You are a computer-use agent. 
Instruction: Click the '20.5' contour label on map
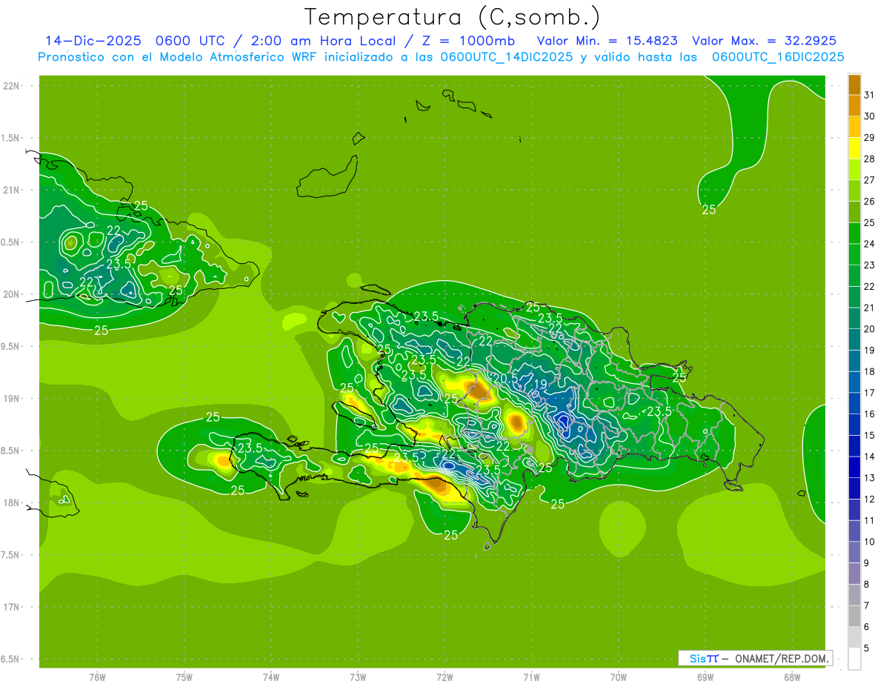click(x=505, y=378)
